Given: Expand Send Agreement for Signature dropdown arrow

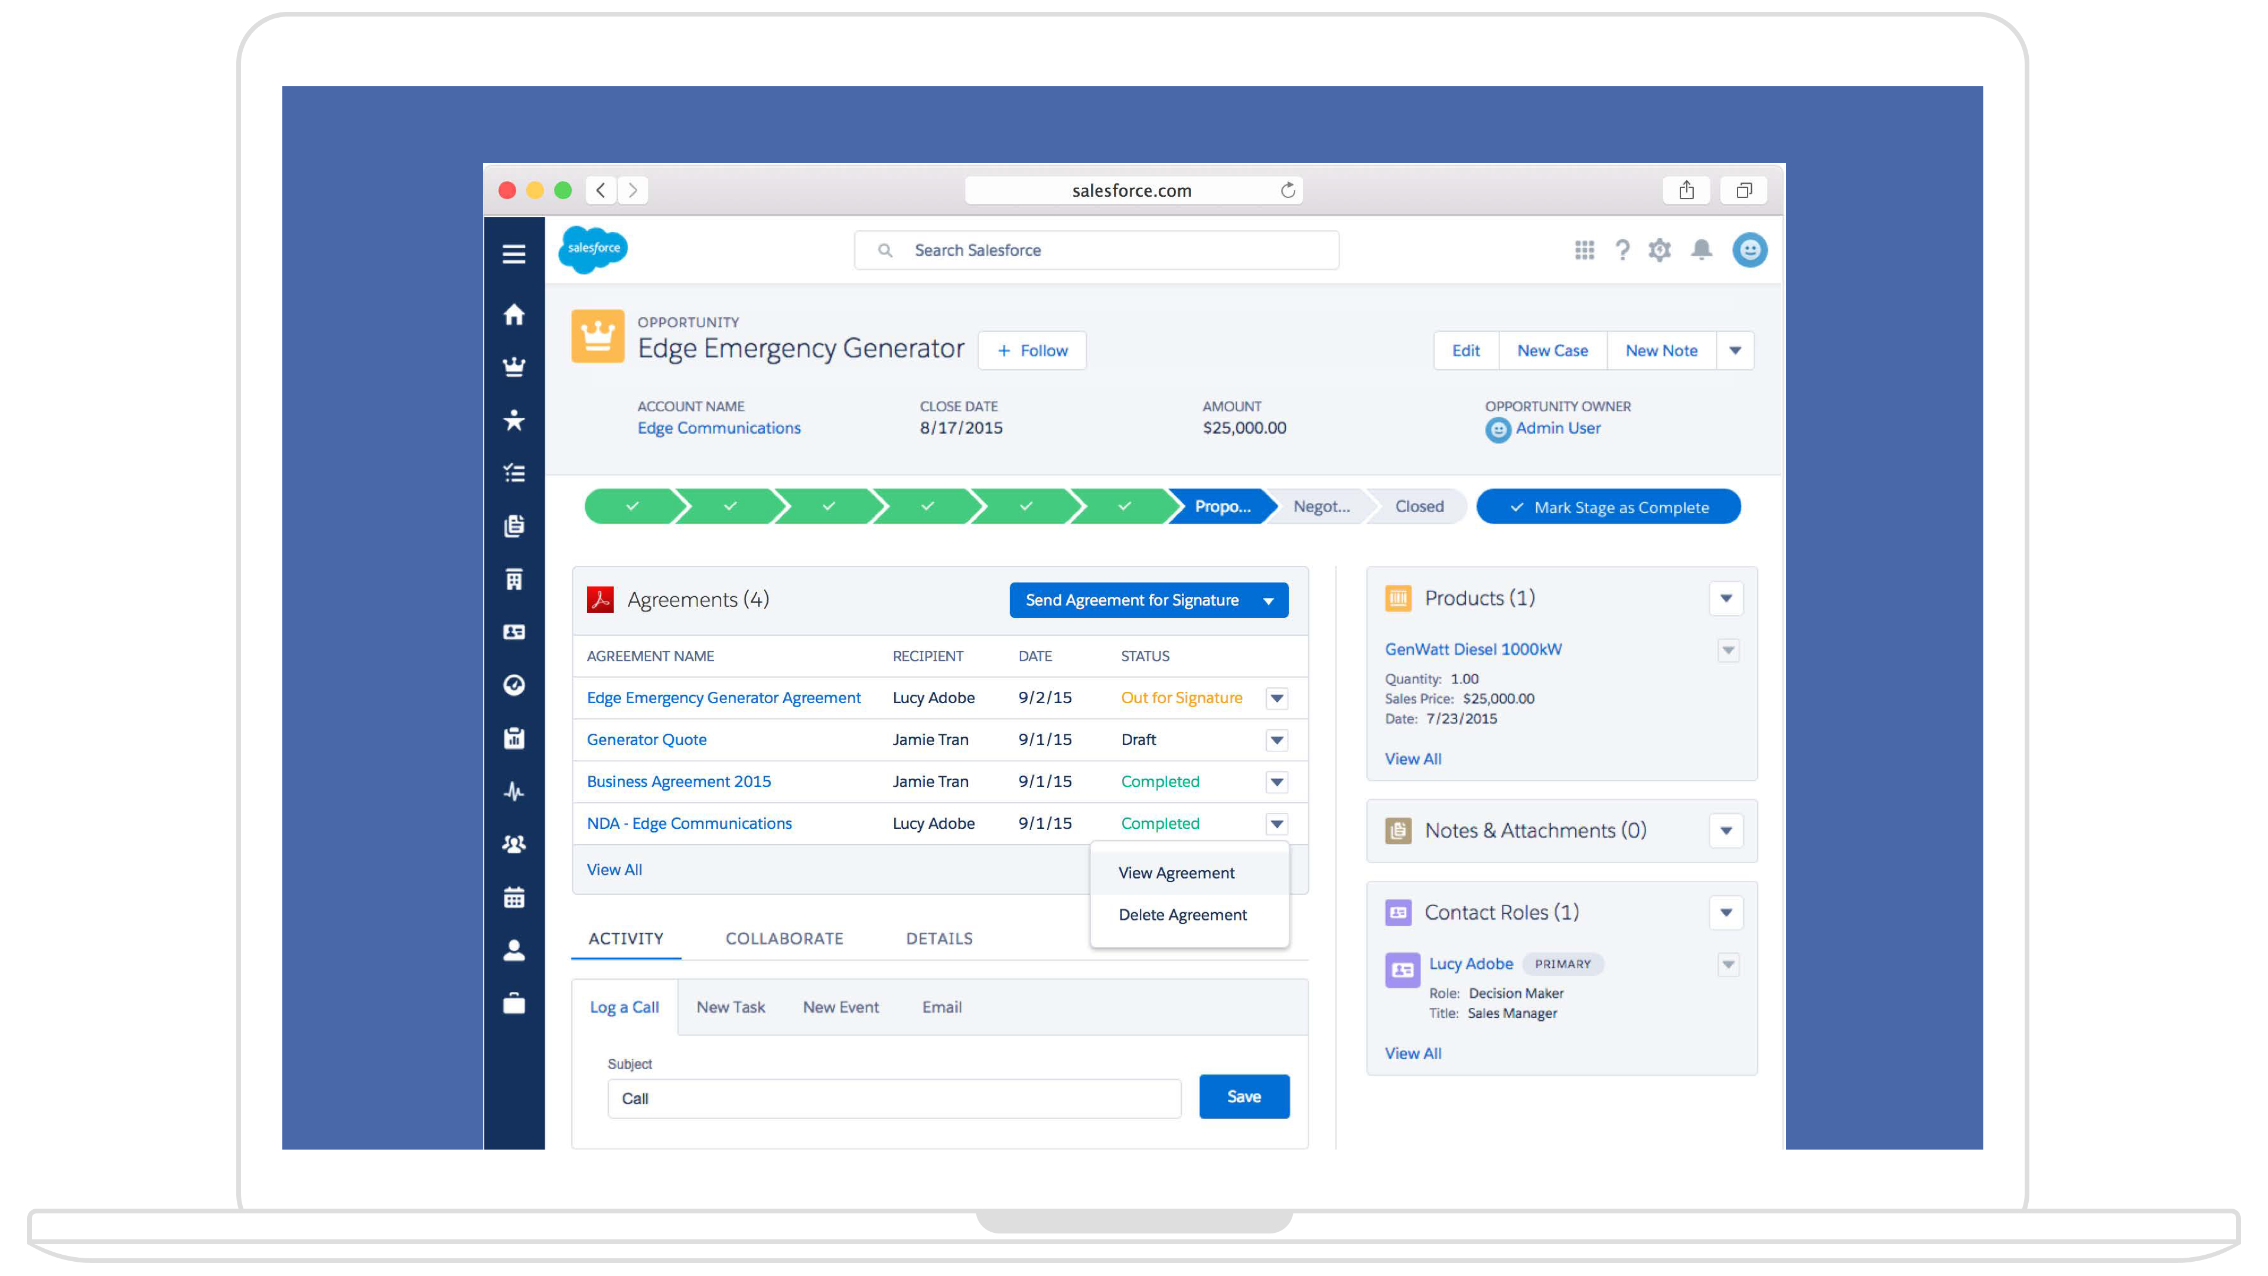Looking at the screenshot, I should point(1268,601).
